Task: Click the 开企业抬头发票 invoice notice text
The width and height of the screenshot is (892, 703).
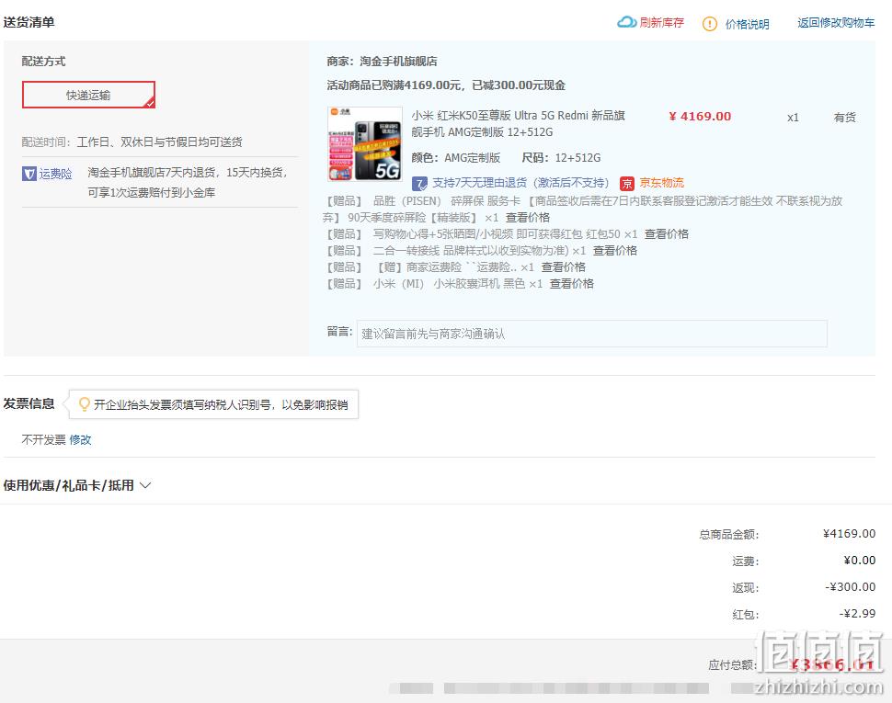Action: tap(221, 404)
